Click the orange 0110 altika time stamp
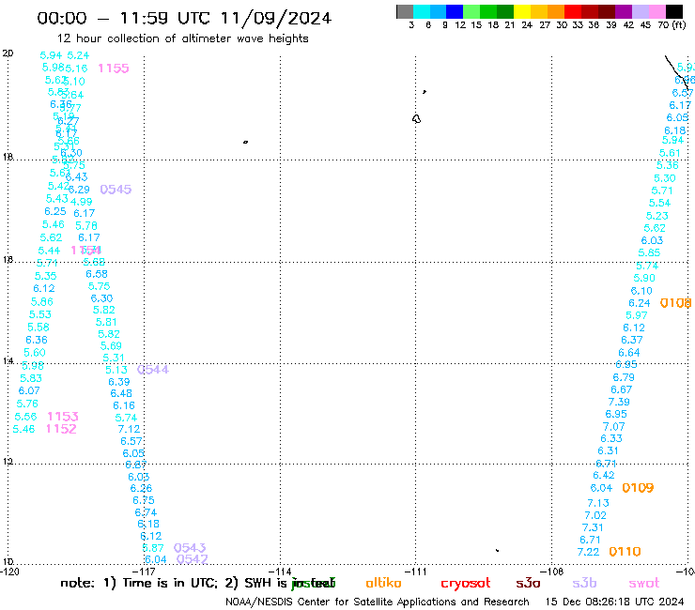The image size is (695, 610). [625, 552]
